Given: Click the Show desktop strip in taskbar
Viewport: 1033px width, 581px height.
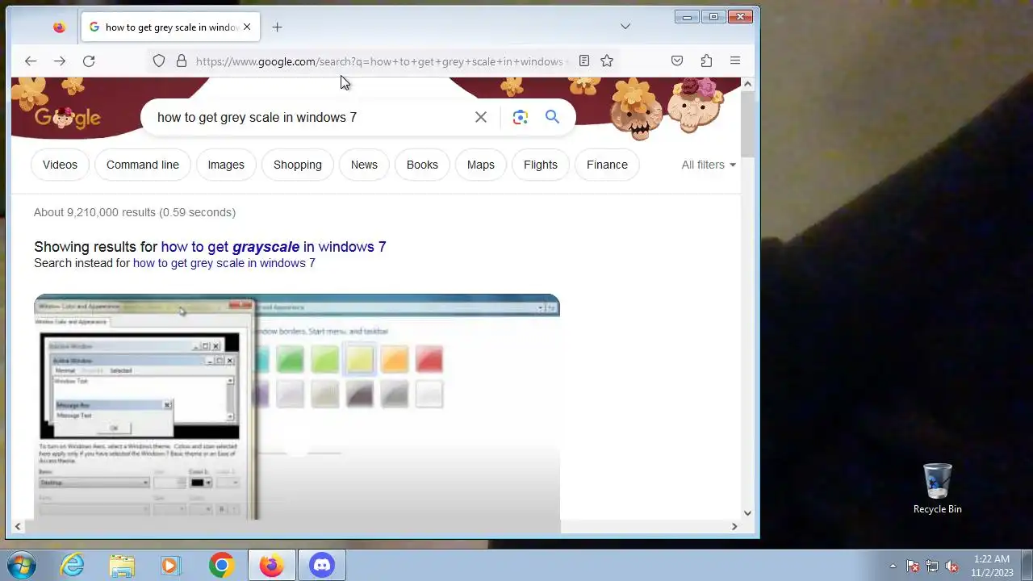Looking at the screenshot, I should (1027, 566).
